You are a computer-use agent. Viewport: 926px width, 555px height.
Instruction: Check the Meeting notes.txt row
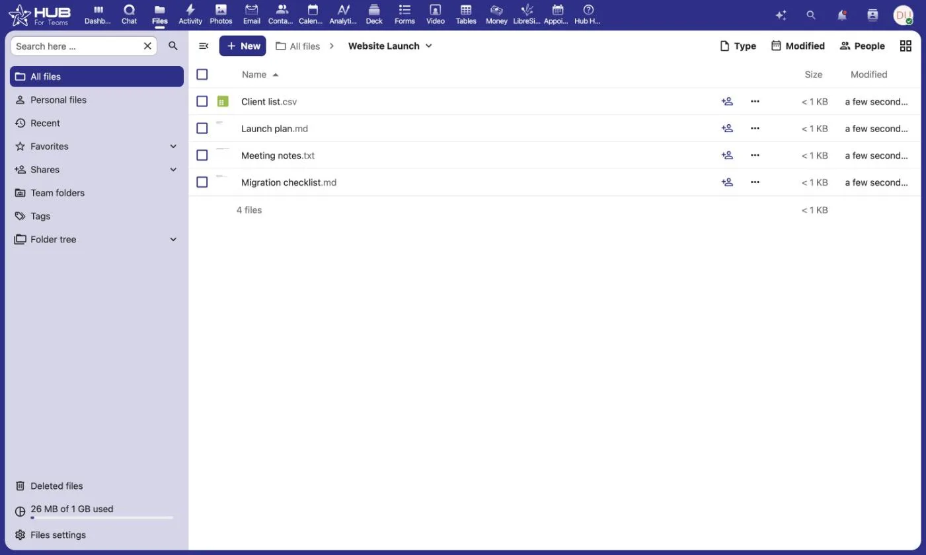point(202,155)
